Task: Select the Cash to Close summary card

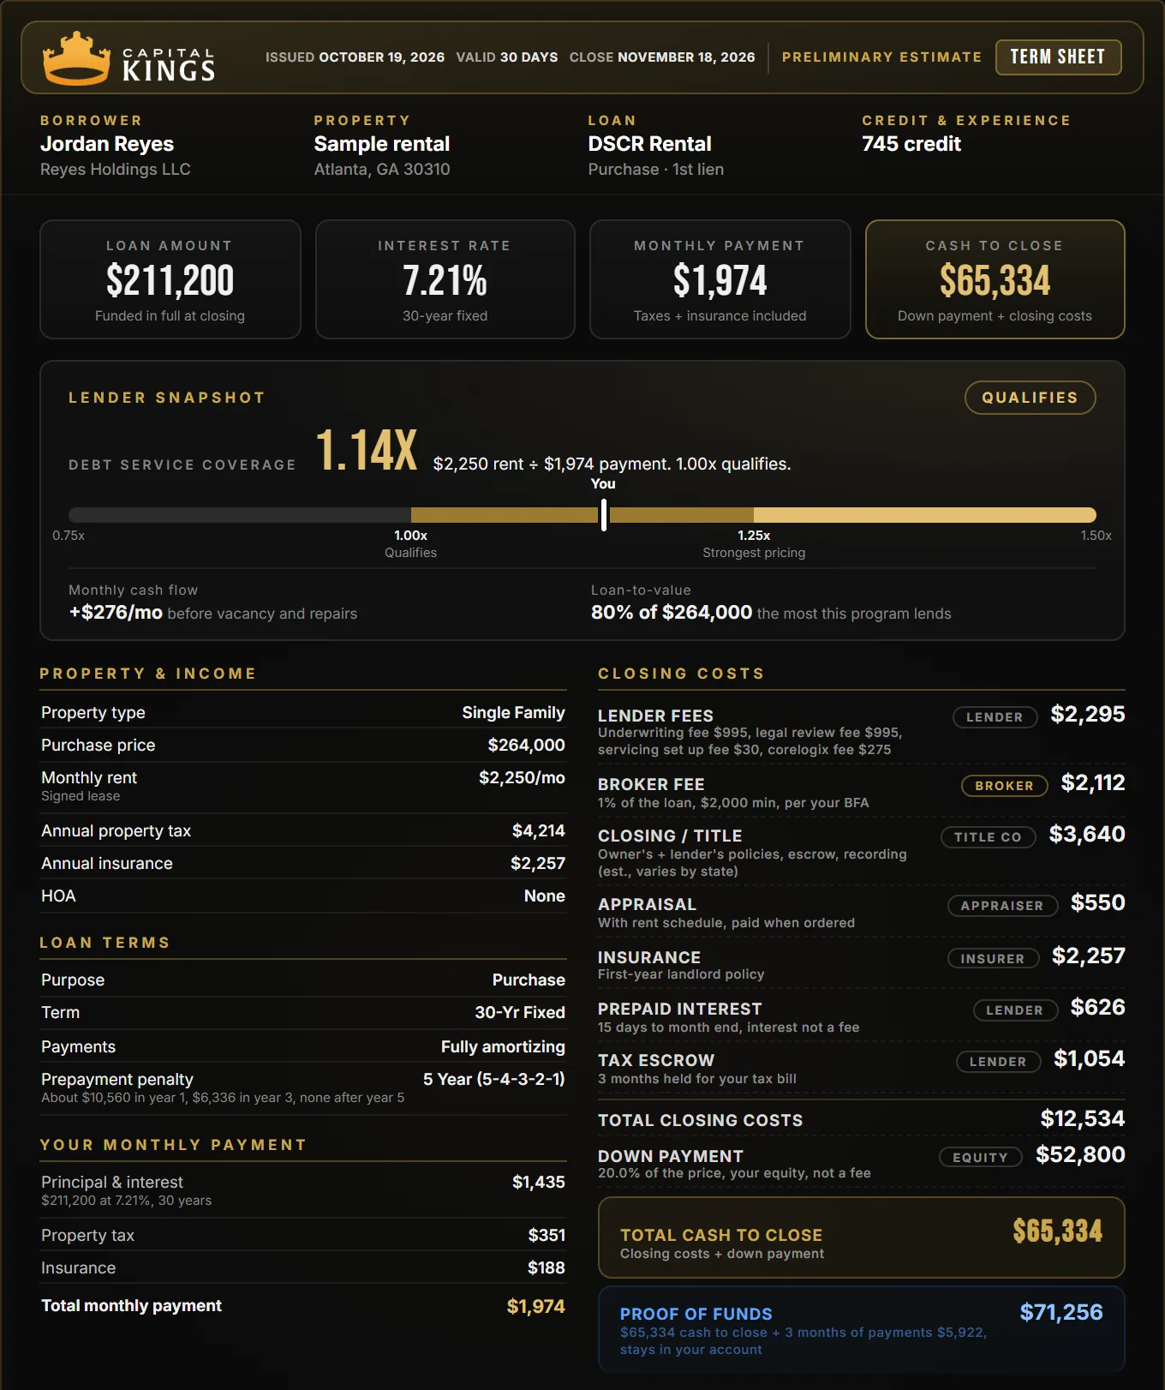Action: [x=995, y=279]
